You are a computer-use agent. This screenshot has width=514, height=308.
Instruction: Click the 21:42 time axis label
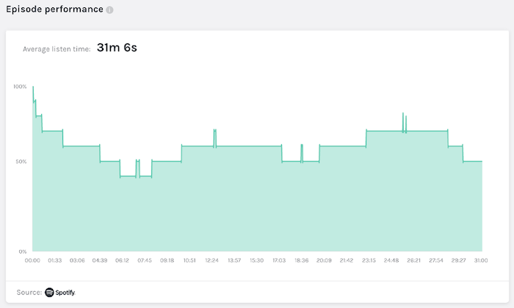pos(346,260)
